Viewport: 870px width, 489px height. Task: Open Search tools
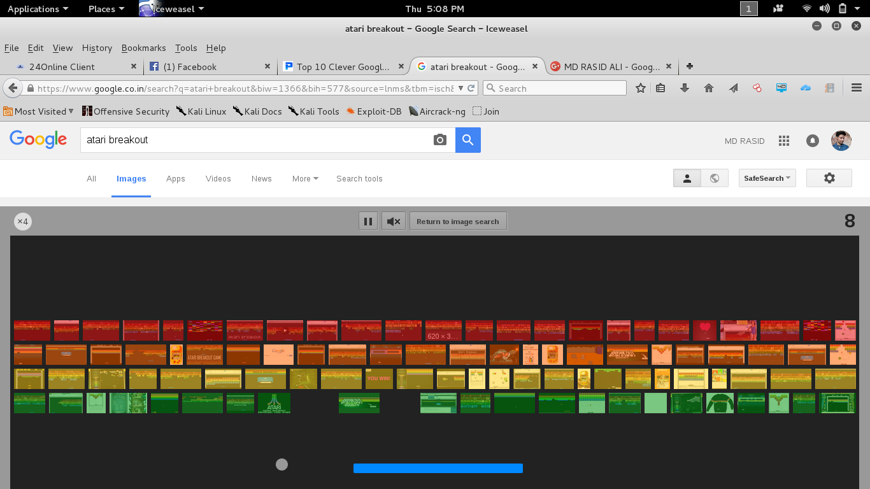pyautogui.click(x=359, y=179)
